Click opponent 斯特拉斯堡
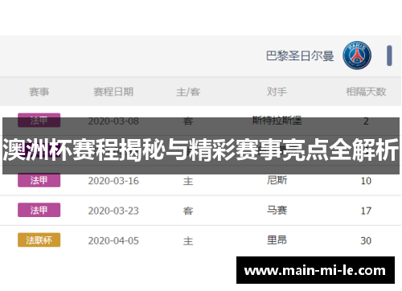This screenshot has width=402, height=291. click(277, 121)
